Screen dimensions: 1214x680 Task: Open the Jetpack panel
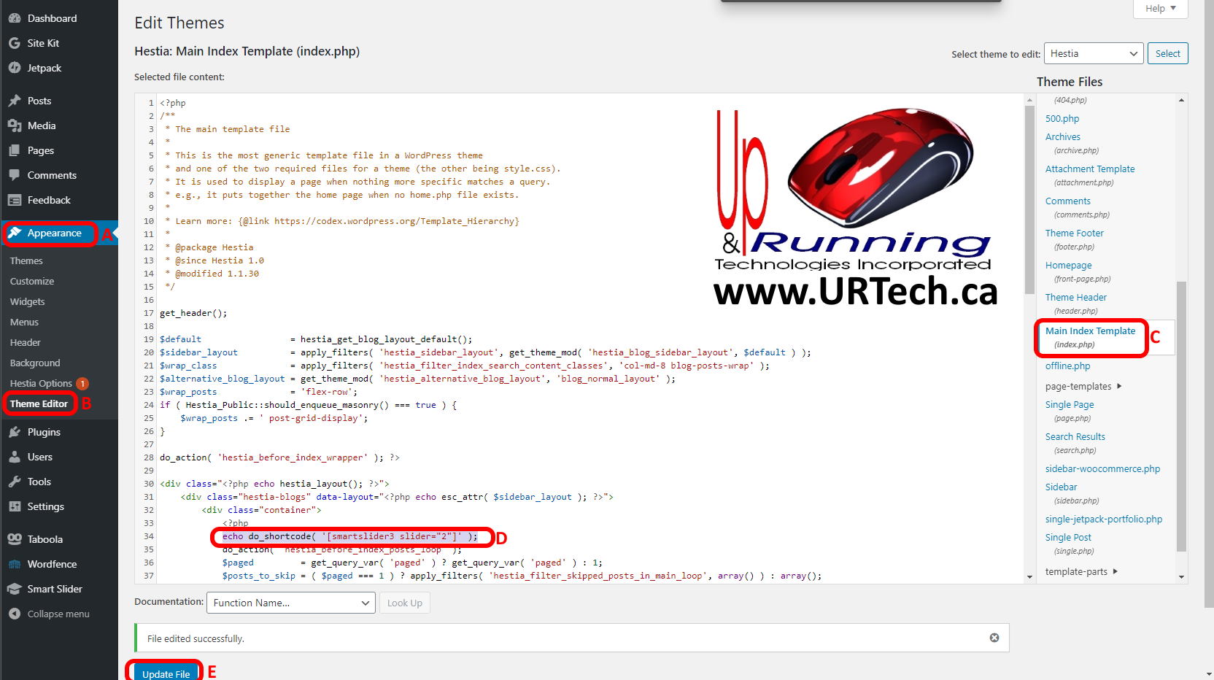point(15,67)
